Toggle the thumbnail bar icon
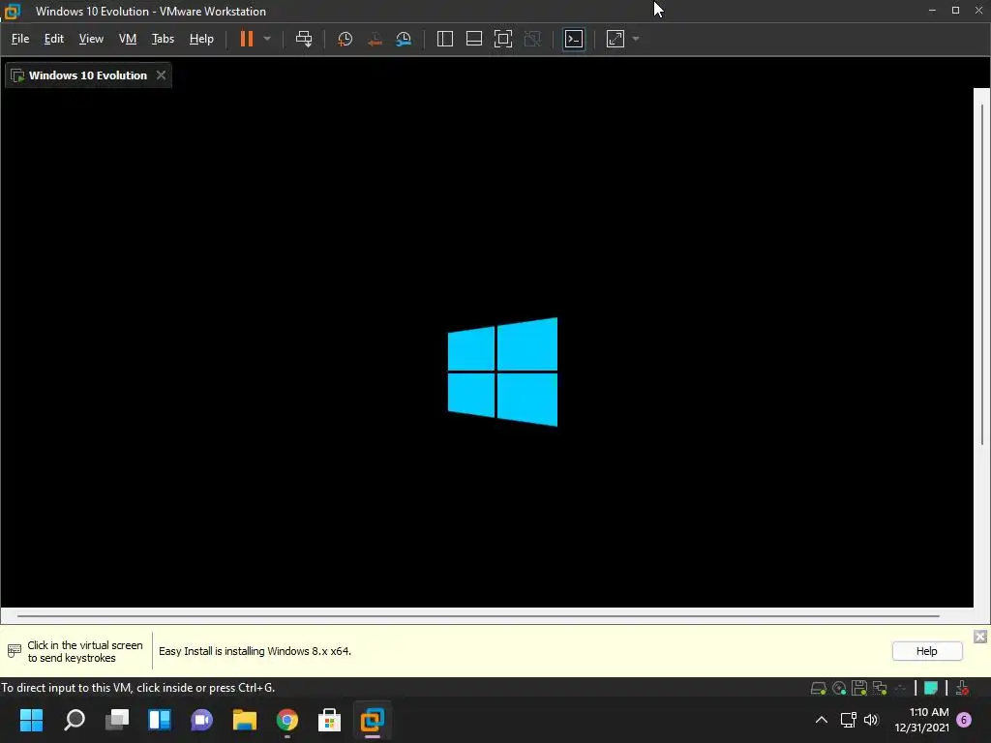This screenshot has height=743, width=991. pyautogui.click(x=474, y=39)
